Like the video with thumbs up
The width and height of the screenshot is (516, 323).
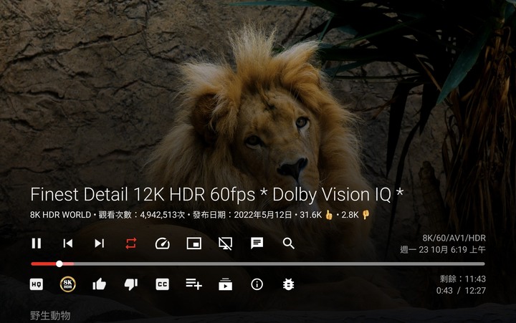tap(99, 284)
